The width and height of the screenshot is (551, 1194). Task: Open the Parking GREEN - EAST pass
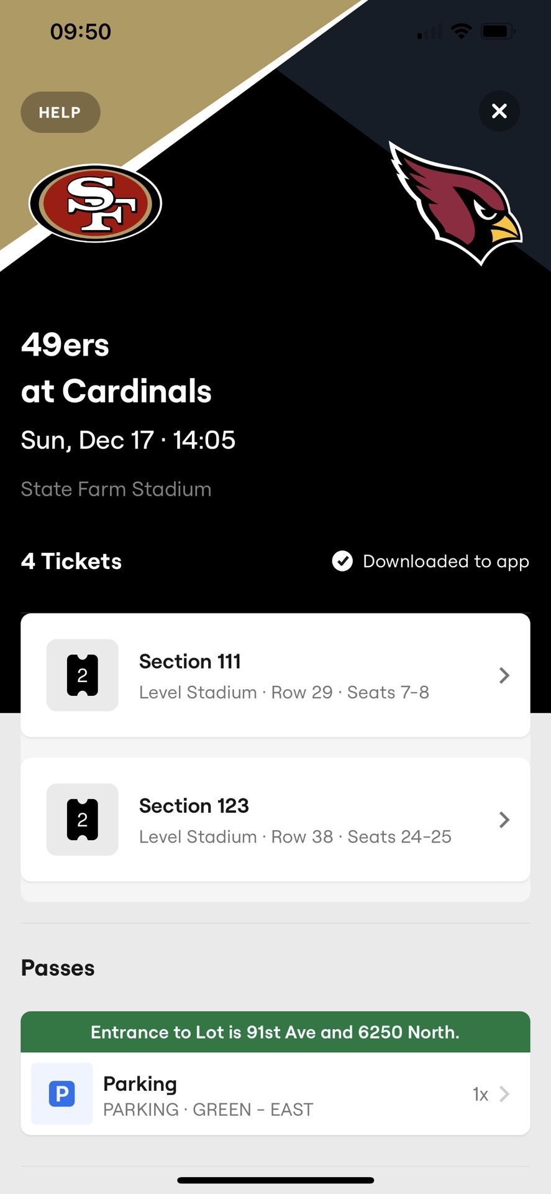pyautogui.click(x=208, y=1096)
